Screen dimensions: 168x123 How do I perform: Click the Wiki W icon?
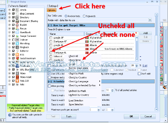17,84
